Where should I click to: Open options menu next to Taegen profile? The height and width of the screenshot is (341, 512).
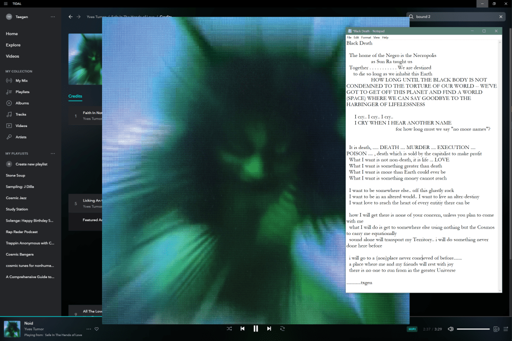pyautogui.click(x=53, y=16)
